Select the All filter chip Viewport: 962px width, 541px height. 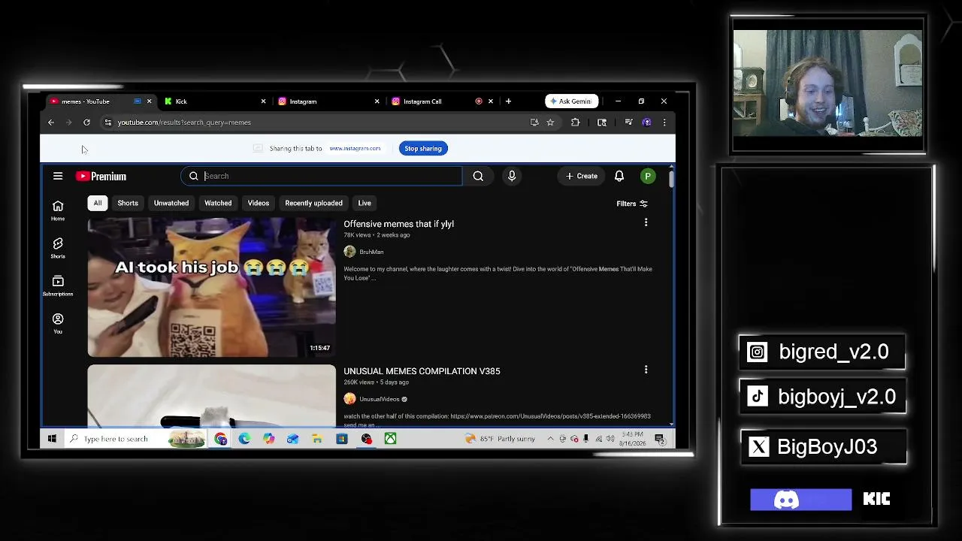click(97, 203)
